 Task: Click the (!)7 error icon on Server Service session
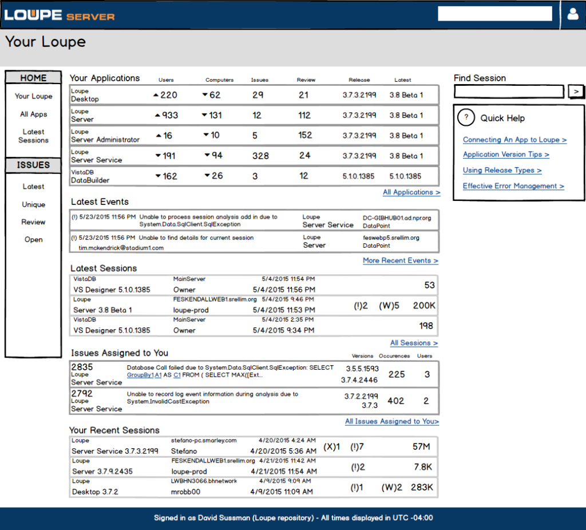coord(358,446)
